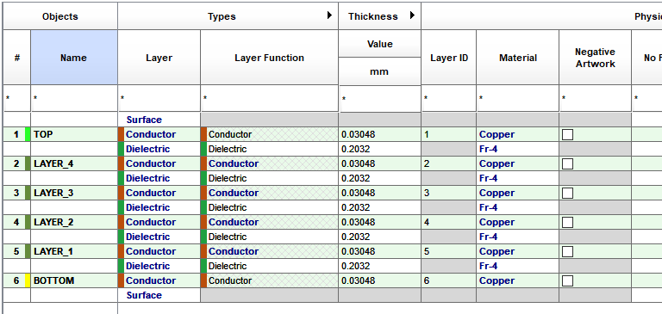Click Fr-4 material below LAYER_1

(x=517, y=266)
